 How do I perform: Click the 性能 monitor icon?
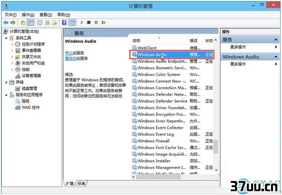[18, 70]
